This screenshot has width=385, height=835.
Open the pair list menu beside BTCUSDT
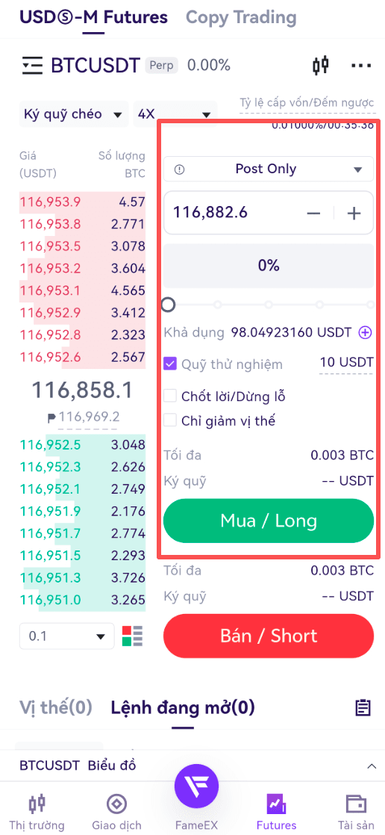point(31,66)
